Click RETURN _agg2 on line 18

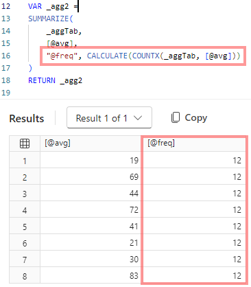[55, 80]
